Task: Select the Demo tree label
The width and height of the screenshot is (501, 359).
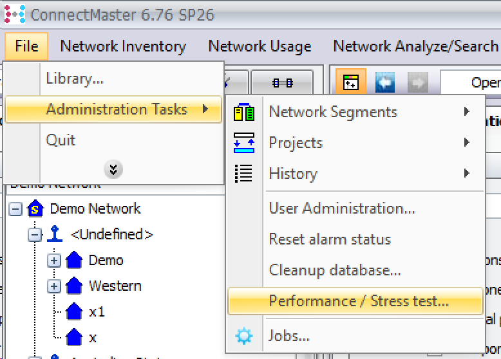Action: click(x=106, y=260)
